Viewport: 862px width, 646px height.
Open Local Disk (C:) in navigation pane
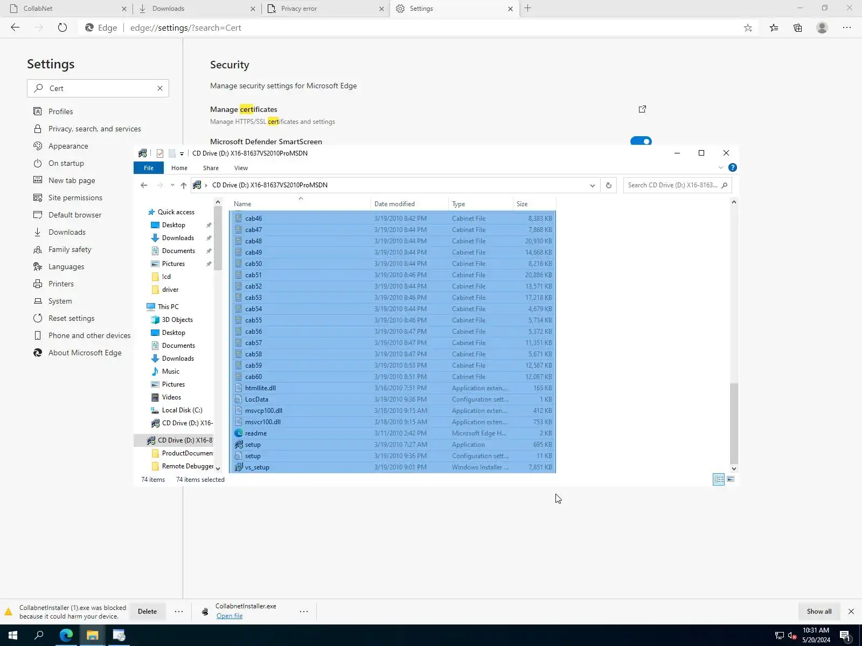point(182,410)
